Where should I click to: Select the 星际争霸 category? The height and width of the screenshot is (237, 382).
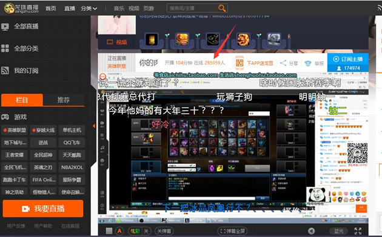72,180
